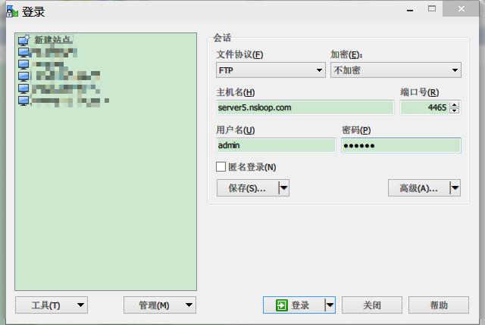Select the 新建站点 (New Site) icon

tap(23, 40)
